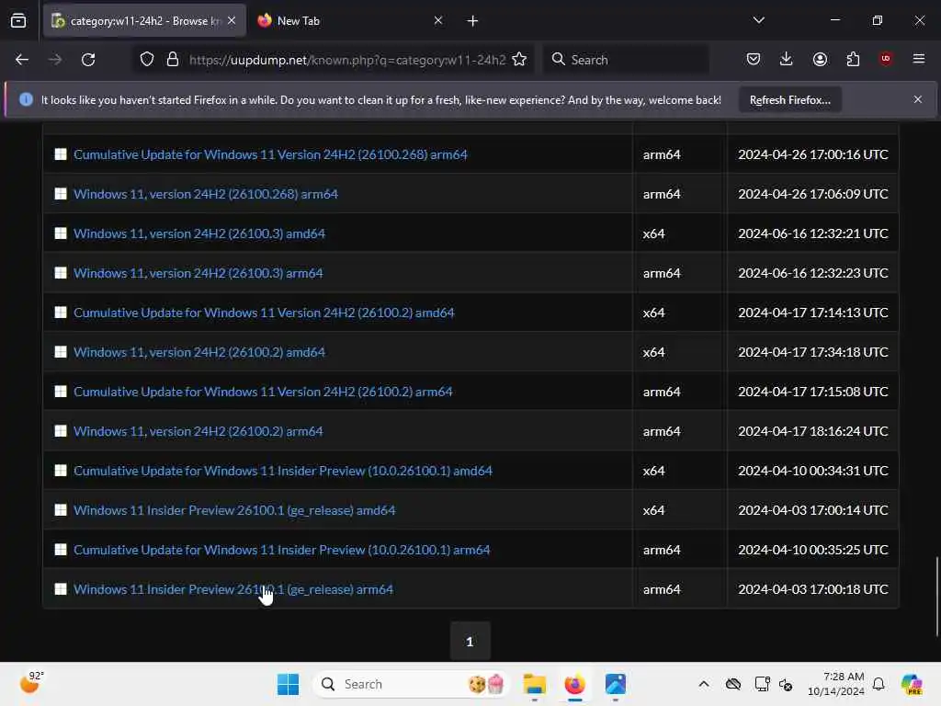Open Windows 11 24H2 (26100.2) arm64

(x=198, y=431)
